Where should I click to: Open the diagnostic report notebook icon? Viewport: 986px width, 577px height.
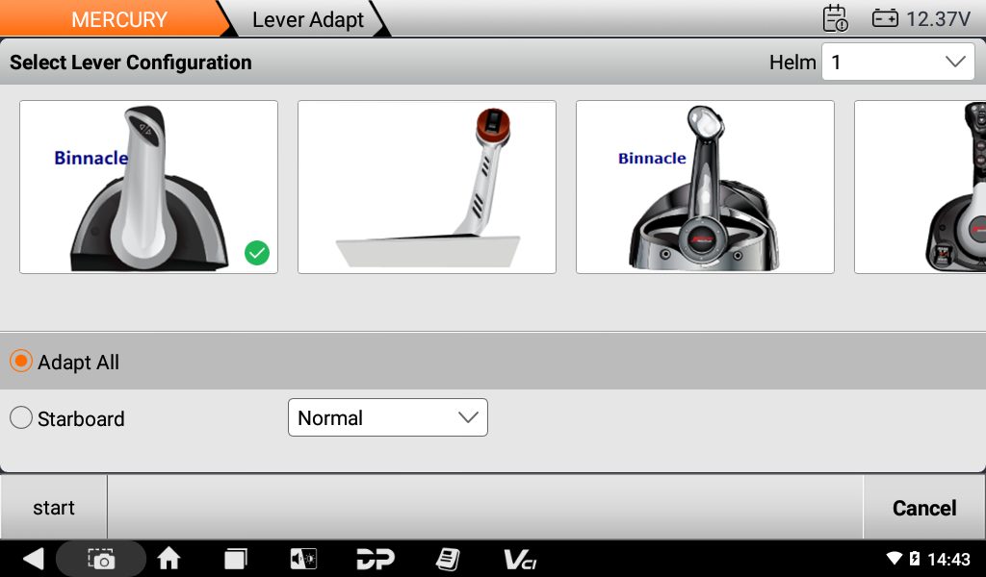[447, 559]
